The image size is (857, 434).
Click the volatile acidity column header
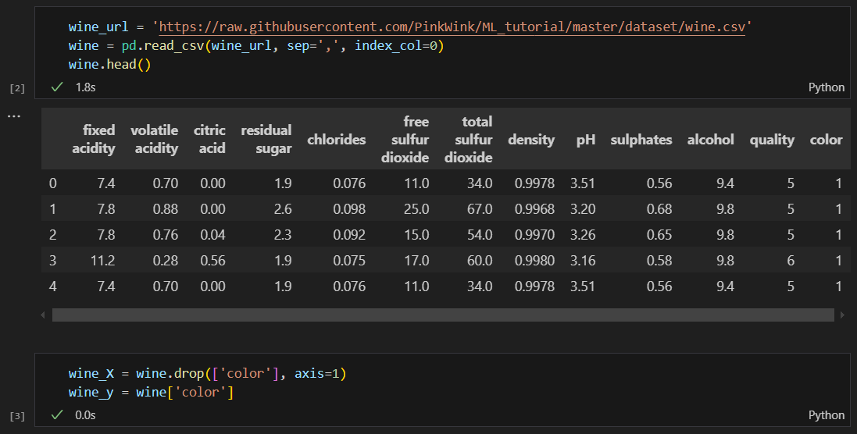click(154, 139)
